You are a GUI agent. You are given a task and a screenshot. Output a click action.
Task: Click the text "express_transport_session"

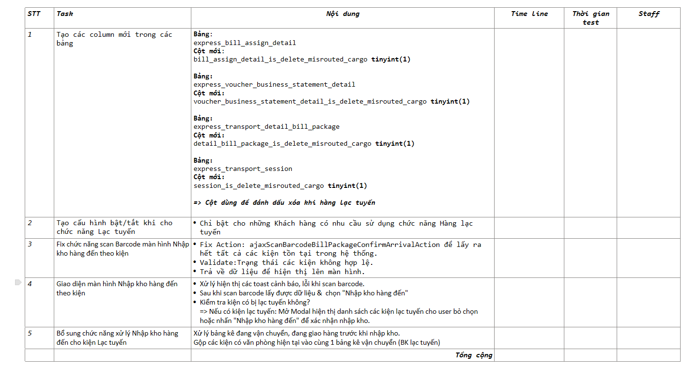[243, 169]
